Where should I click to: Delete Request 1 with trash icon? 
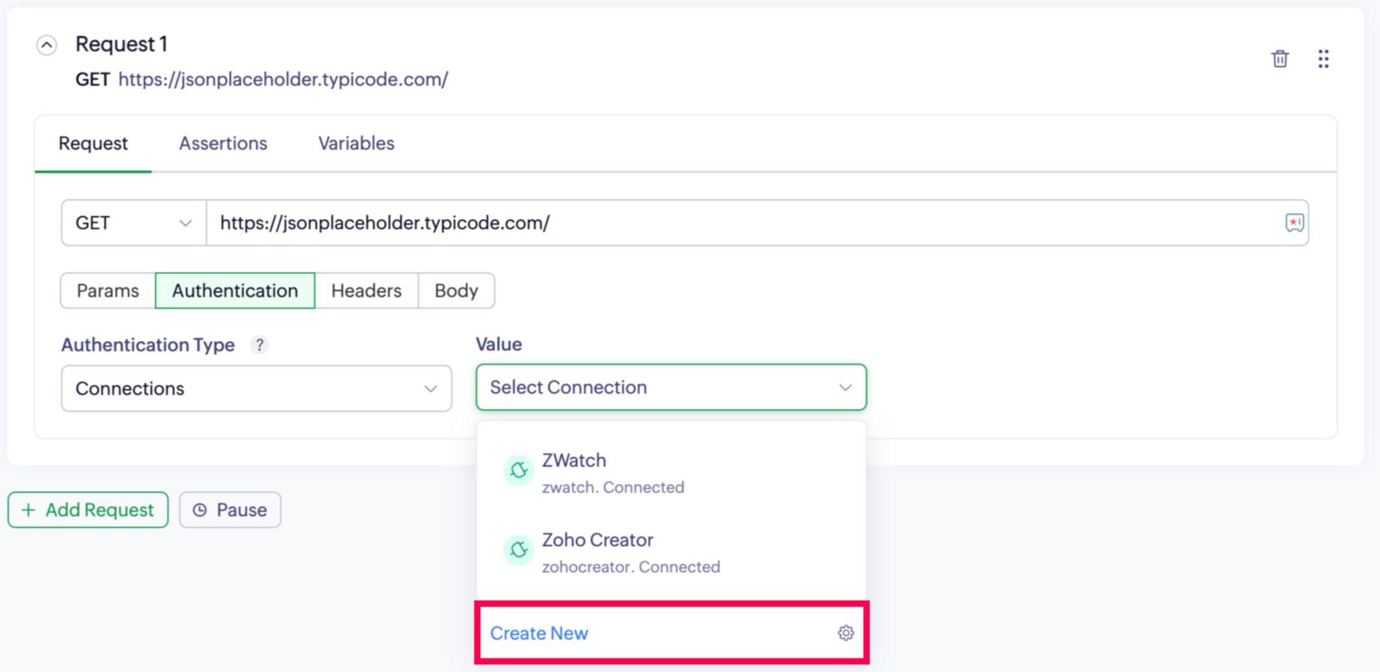pyautogui.click(x=1280, y=59)
